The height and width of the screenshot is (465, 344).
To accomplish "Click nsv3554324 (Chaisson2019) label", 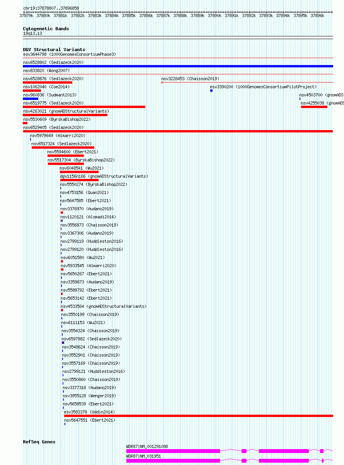I will 90,331.
